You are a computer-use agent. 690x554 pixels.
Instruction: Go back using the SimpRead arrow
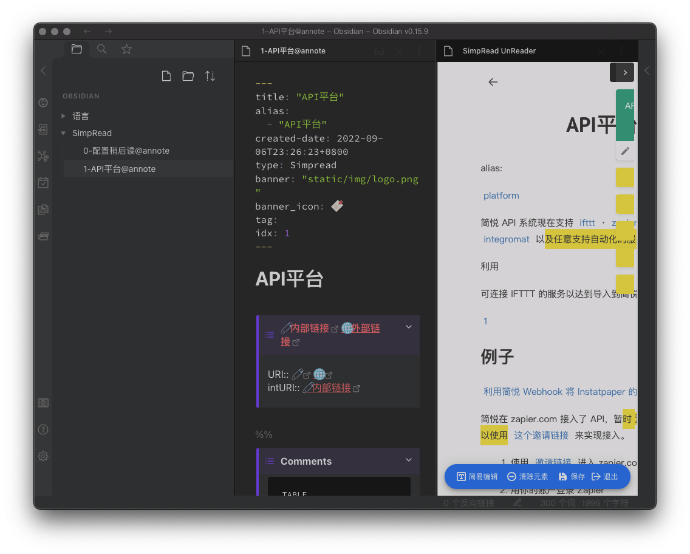click(x=493, y=82)
